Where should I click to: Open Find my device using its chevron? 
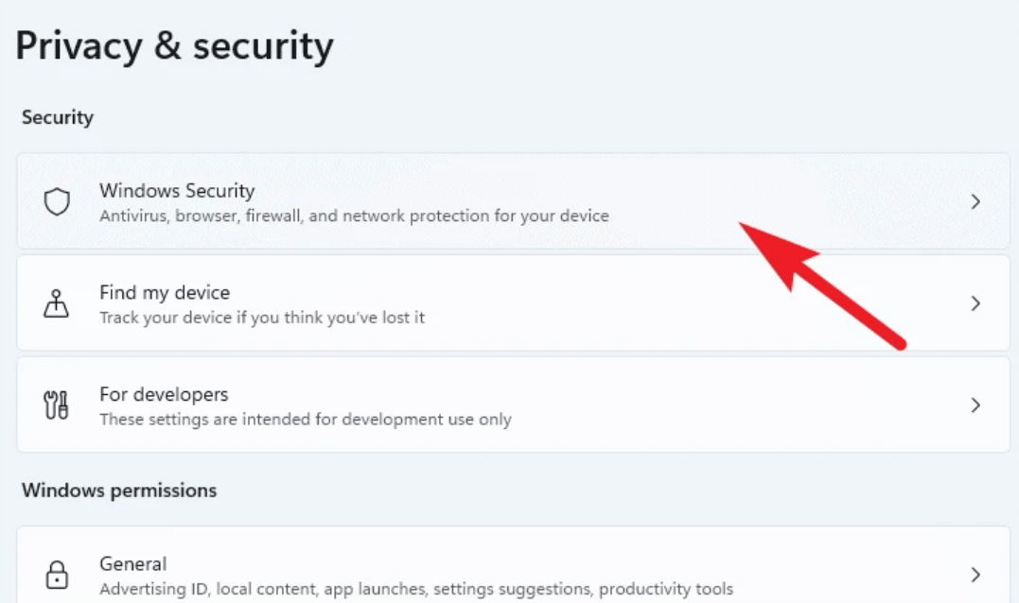pyautogui.click(x=975, y=303)
